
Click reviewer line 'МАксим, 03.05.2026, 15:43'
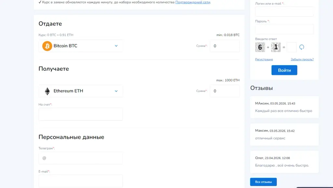(x=275, y=103)
